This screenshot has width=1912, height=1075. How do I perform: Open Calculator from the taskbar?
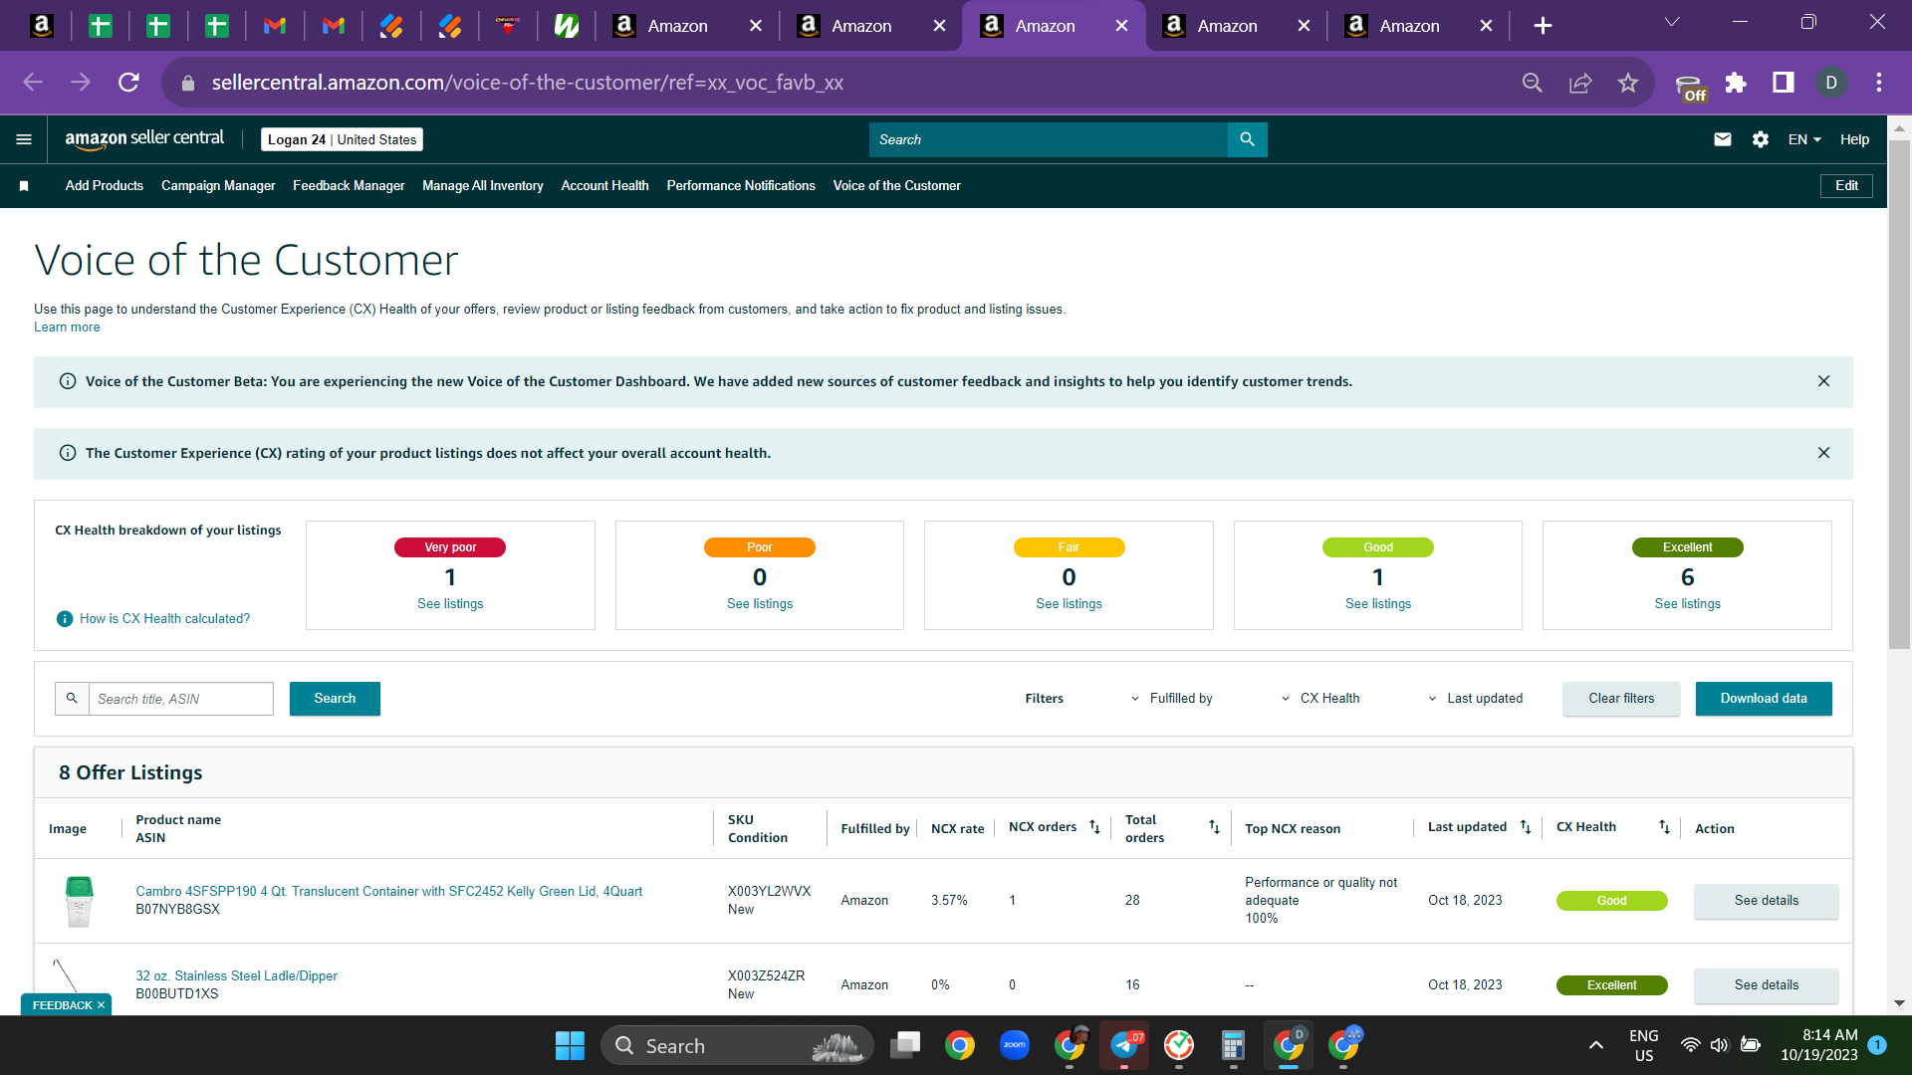point(1233,1045)
